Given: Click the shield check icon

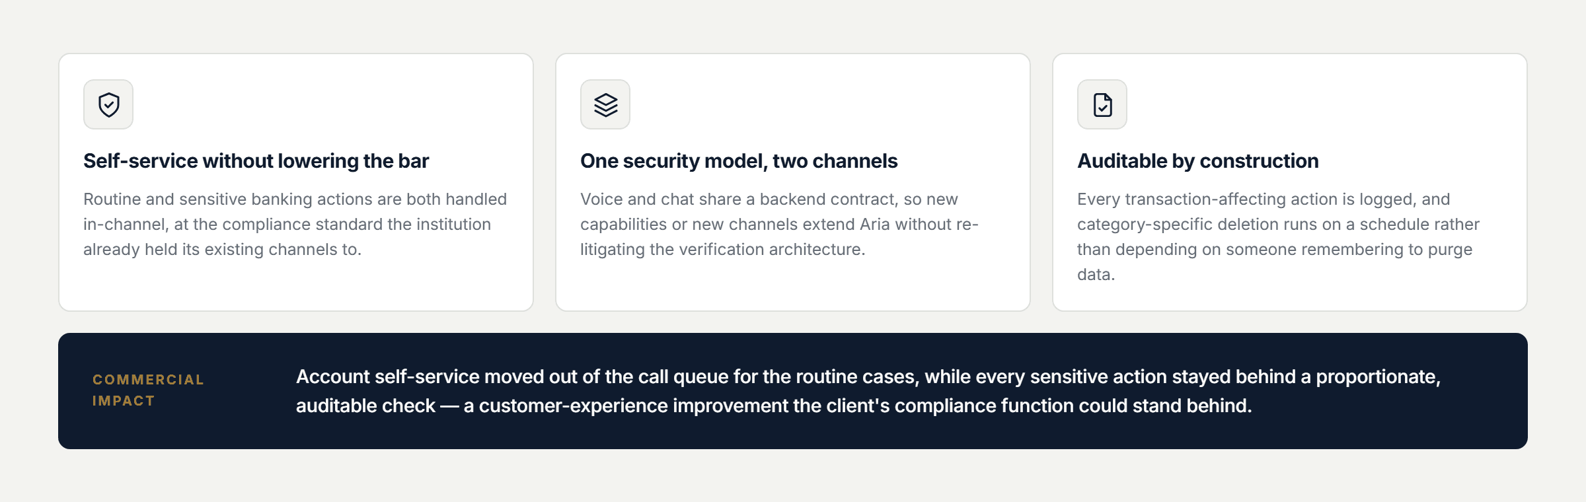Looking at the screenshot, I should [x=108, y=104].
